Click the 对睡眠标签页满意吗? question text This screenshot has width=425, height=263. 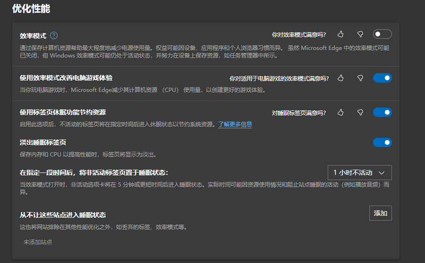coord(298,113)
